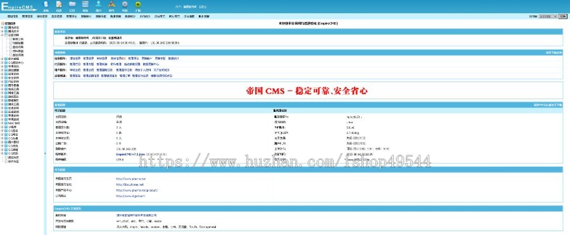Click the sidebar collapse handle on divider

pyautogui.click(x=46, y=154)
